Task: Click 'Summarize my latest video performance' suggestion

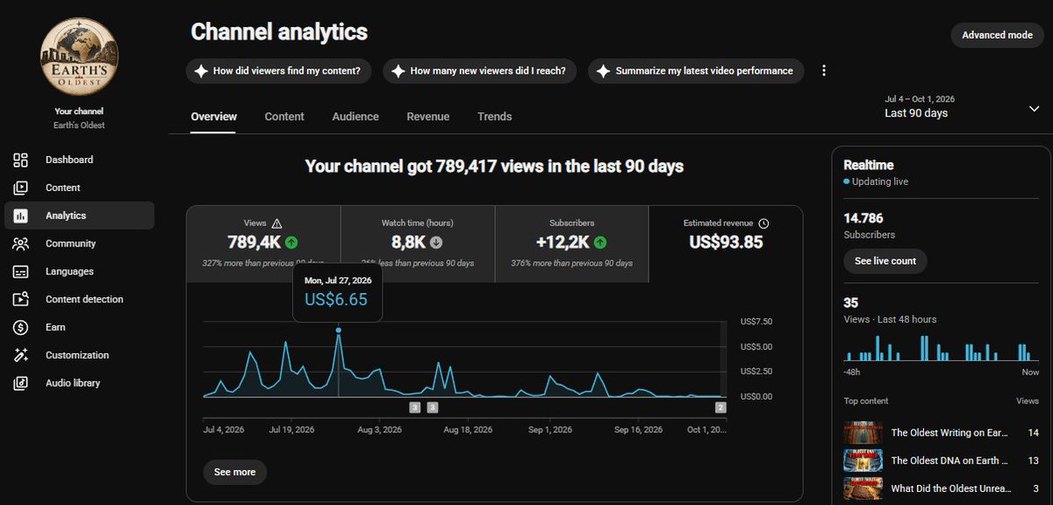Action: [696, 71]
